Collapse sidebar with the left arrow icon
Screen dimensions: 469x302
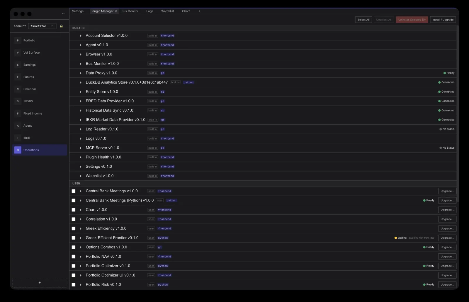[63, 14]
